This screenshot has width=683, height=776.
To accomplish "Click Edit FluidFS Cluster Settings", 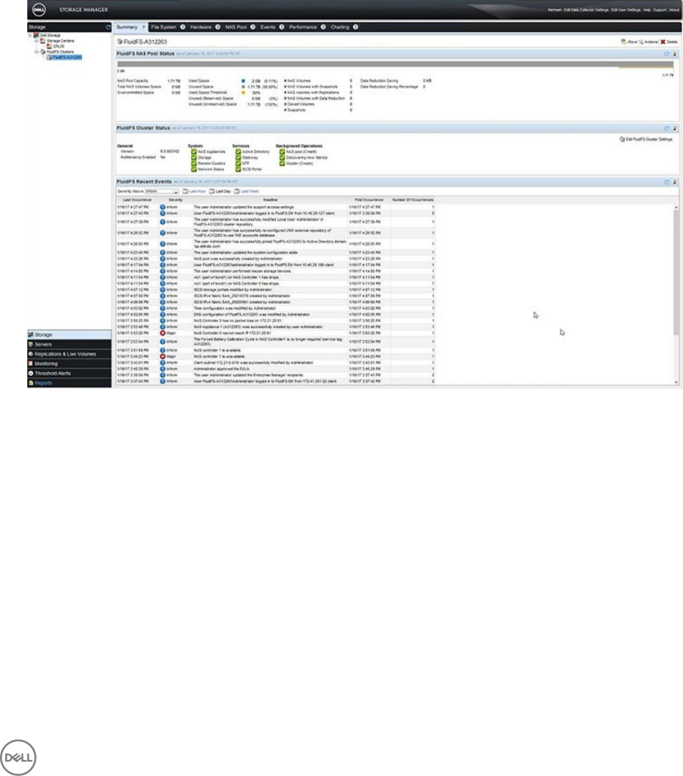I will (647, 139).
